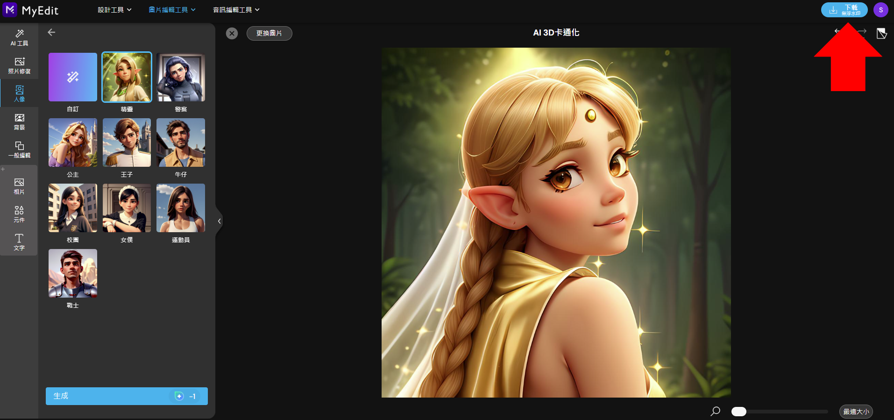Viewport: 894px width, 420px height.
Task: Open the 元件 elements panel
Action: [x=19, y=214]
